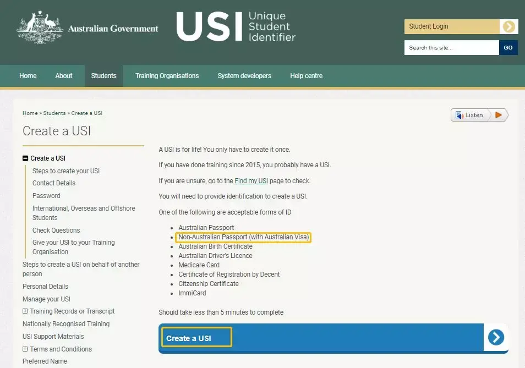
Task: Open International, Overseas and Offshore Students
Action: (x=84, y=213)
